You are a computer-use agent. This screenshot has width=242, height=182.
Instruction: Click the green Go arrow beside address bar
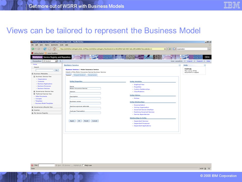[170, 49]
